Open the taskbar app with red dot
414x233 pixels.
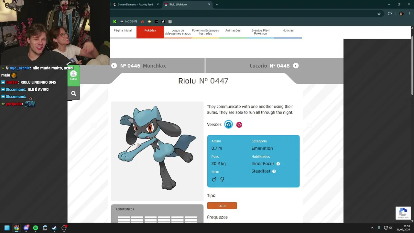pyautogui.click(x=64, y=228)
